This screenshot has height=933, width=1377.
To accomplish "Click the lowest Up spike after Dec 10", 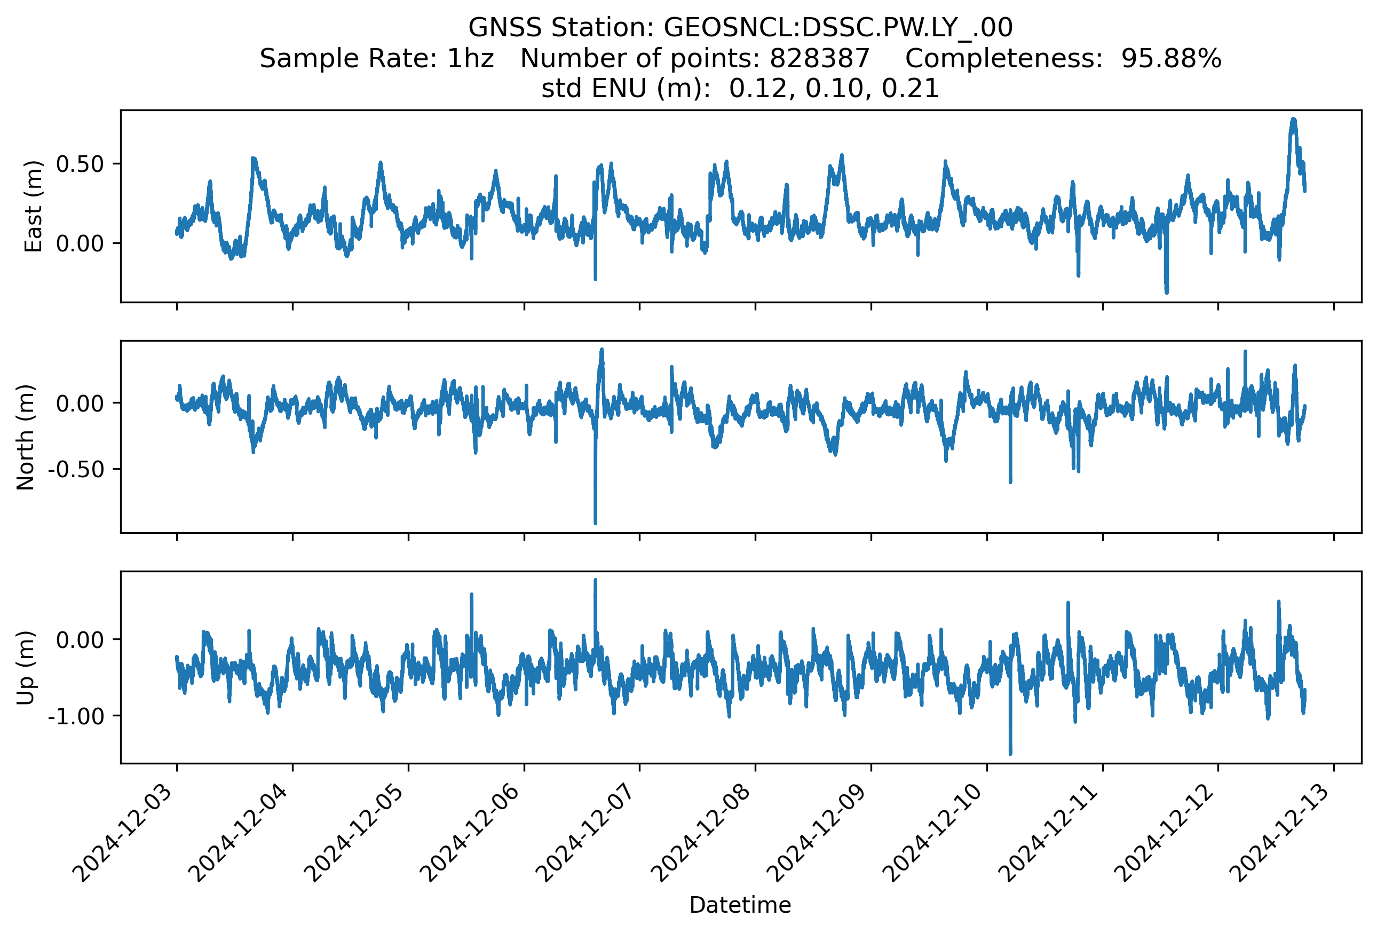I will [1010, 753].
